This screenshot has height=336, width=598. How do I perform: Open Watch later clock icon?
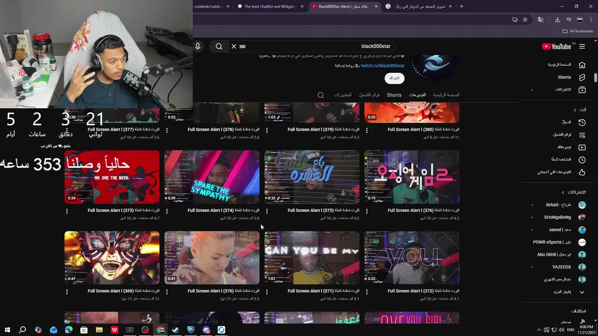tap(582, 160)
